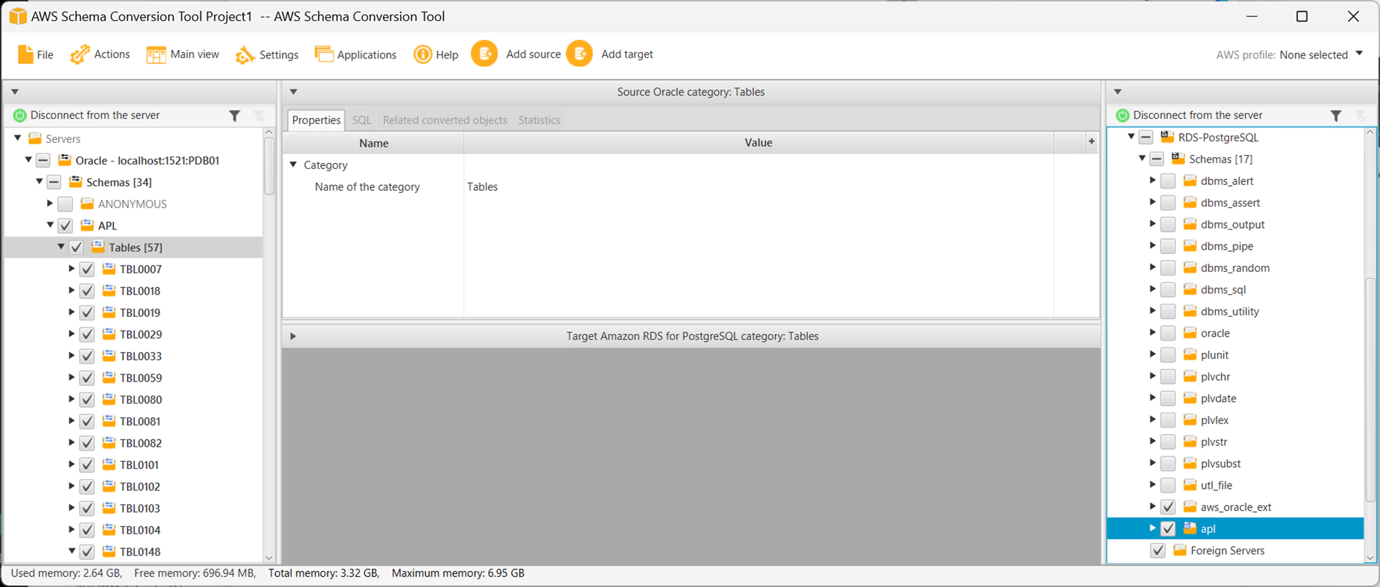1380x587 pixels.
Task: Click the aws_oracle_ext schema icon
Action: pos(1190,507)
